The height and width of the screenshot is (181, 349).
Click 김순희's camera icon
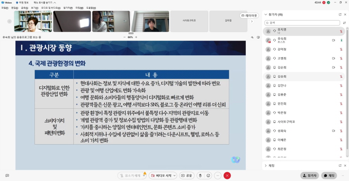pyautogui.click(x=333, y=67)
